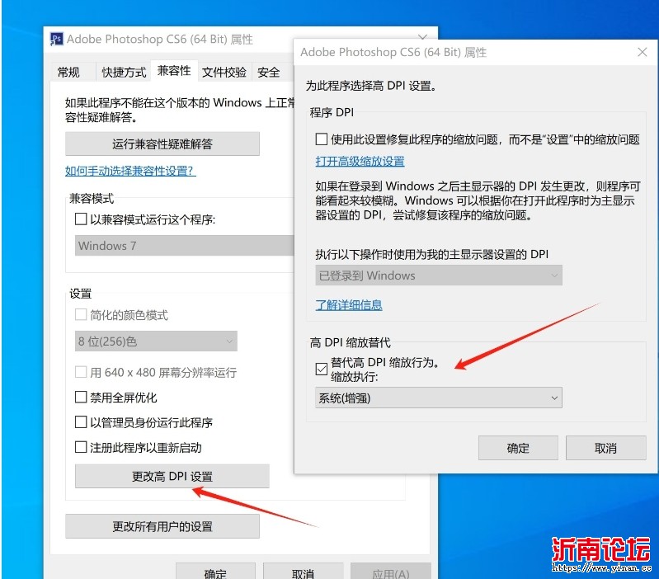Click the Photoshop icon in properties title bar
This screenshot has height=579, width=659.
[57, 39]
